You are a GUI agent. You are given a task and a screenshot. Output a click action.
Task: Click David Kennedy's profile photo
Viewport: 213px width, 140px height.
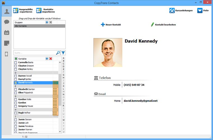[x=108, y=53]
